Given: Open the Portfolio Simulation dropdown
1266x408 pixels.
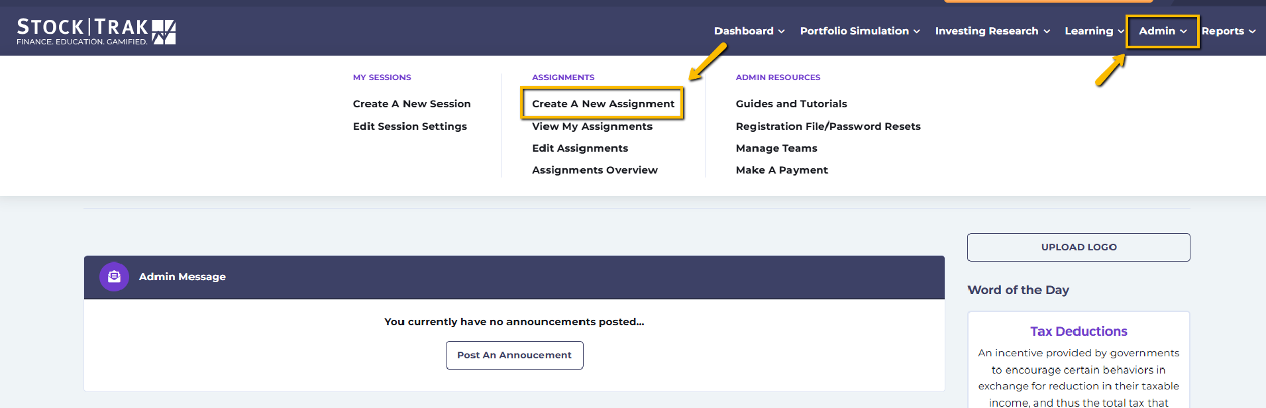Looking at the screenshot, I should [x=860, y=31].
